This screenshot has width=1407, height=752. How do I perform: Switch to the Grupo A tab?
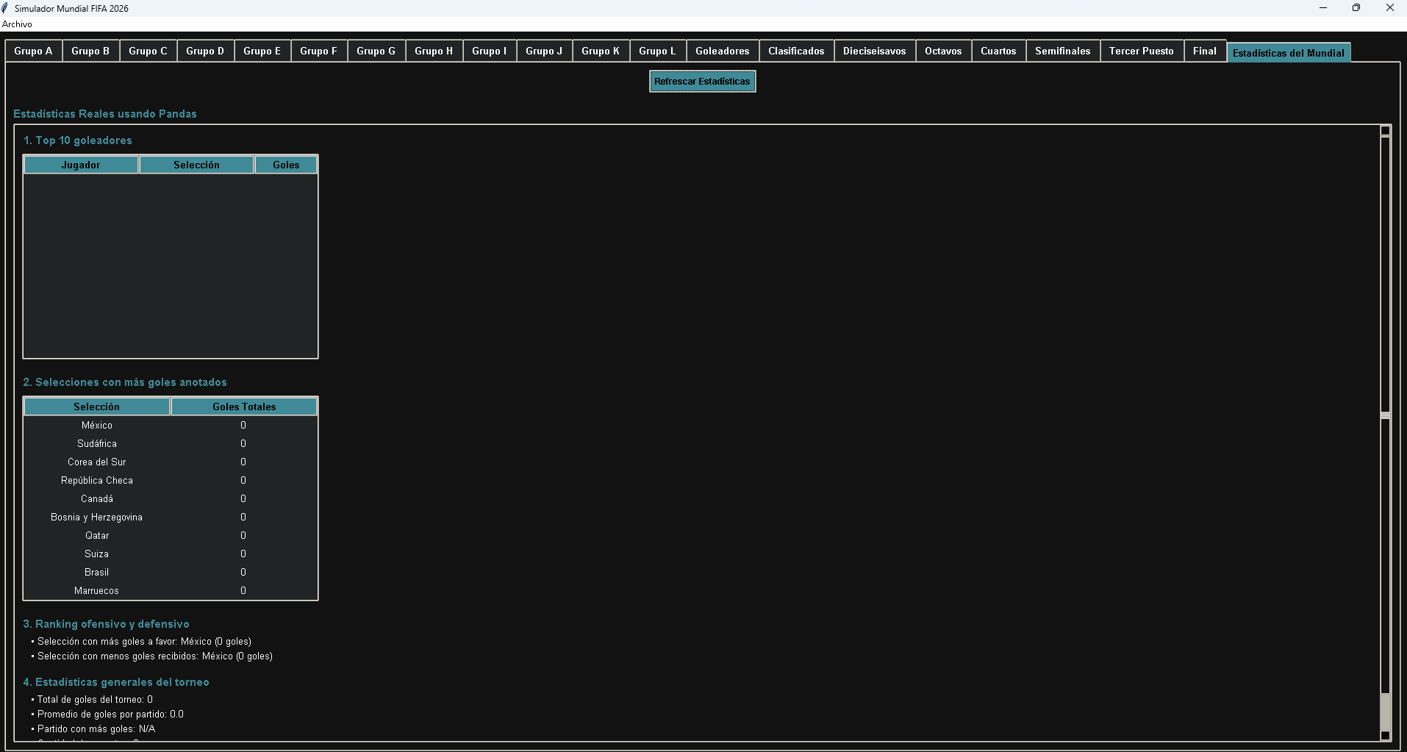click(x=33, y=51)
